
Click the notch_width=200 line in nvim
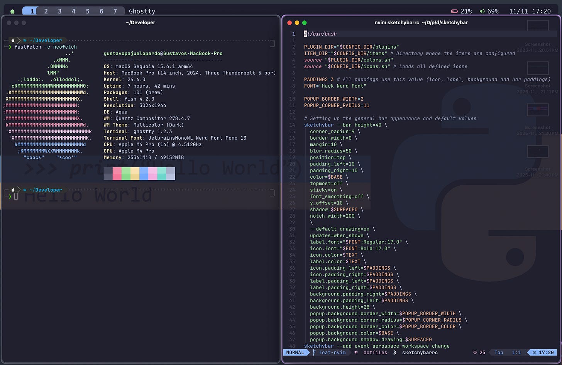[335, 216]
